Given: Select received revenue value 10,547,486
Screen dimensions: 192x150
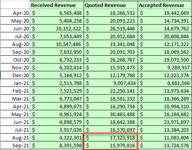Looking at the screenshot, I should pyautogui.click(x=57, y=44).
